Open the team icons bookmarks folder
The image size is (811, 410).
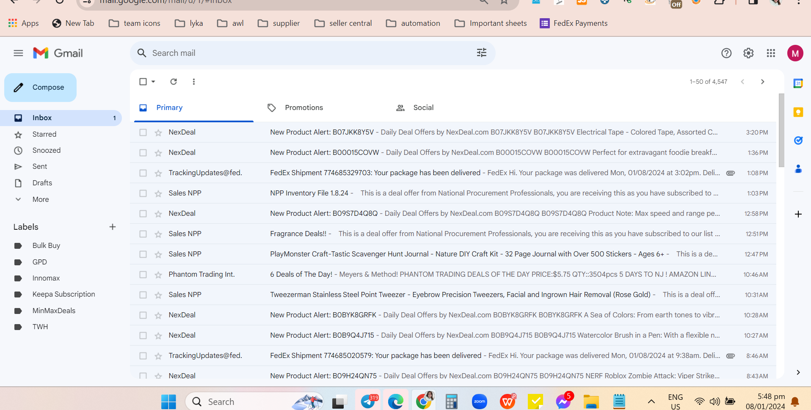click(135, 23)
